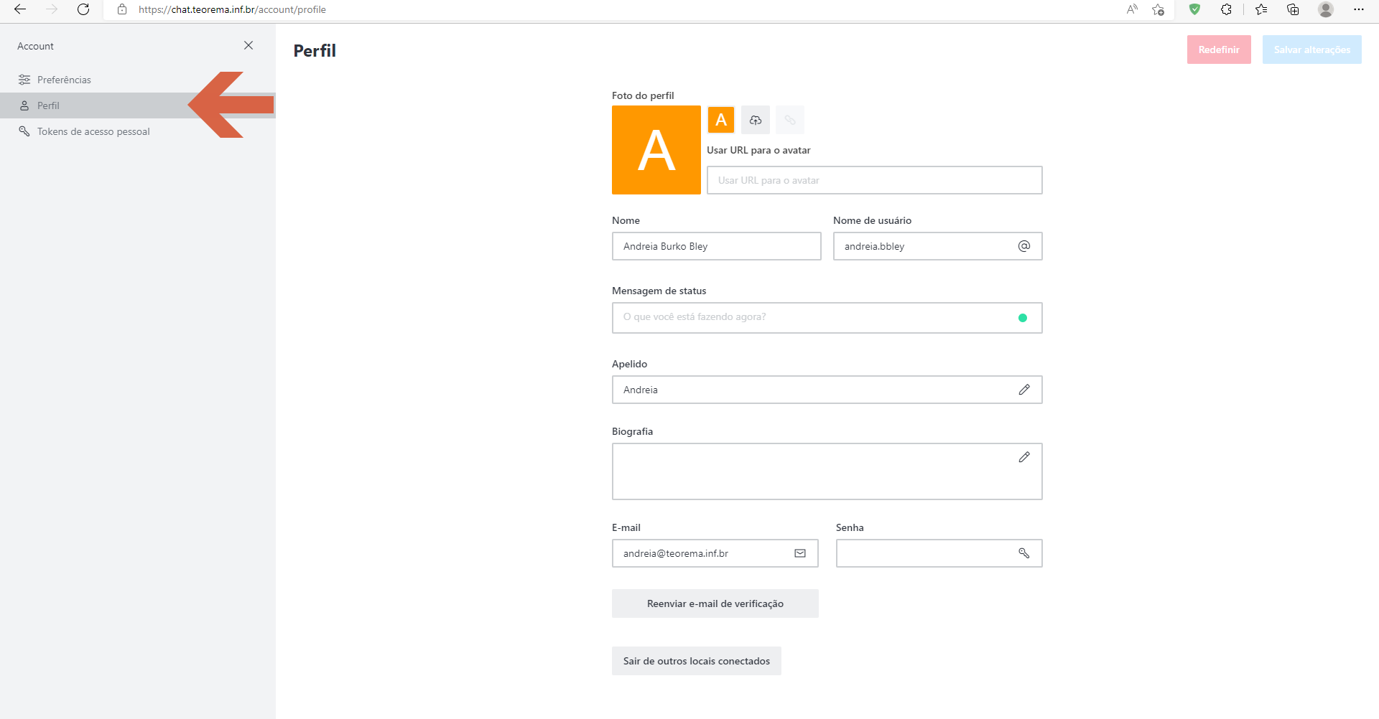Click the large orange profile photo
Image resolution: width=1379 pixels, height=719 pixels.
tap(656, 150)
